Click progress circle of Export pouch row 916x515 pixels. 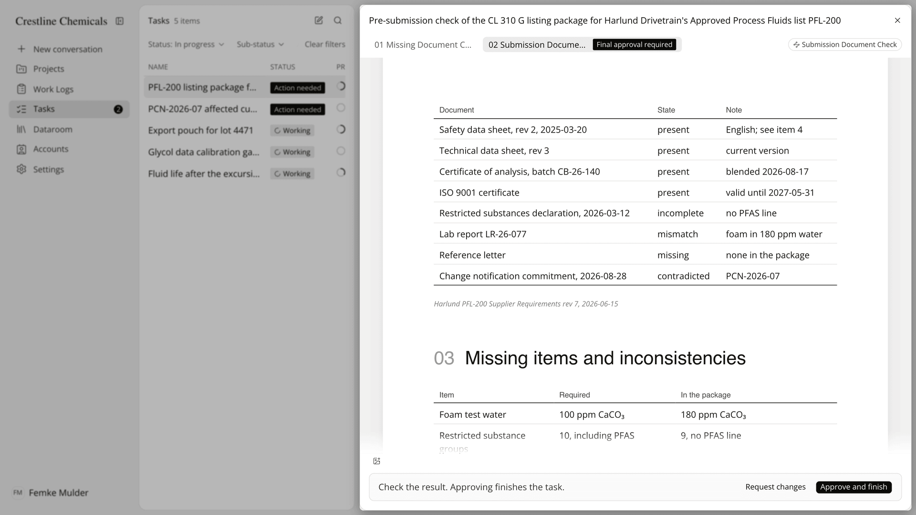point(341,129)
